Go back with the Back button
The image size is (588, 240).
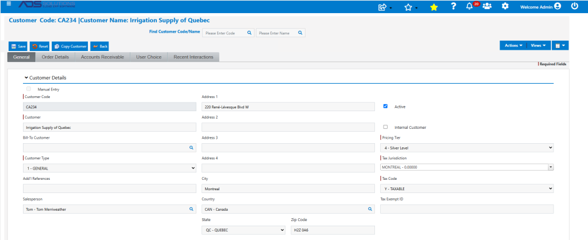tap(99, 46)
